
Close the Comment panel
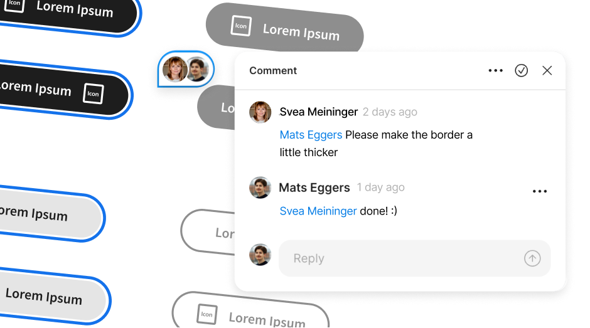pos(547,70)
